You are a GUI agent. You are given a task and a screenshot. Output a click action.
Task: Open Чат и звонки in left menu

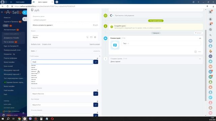point(9,42)
